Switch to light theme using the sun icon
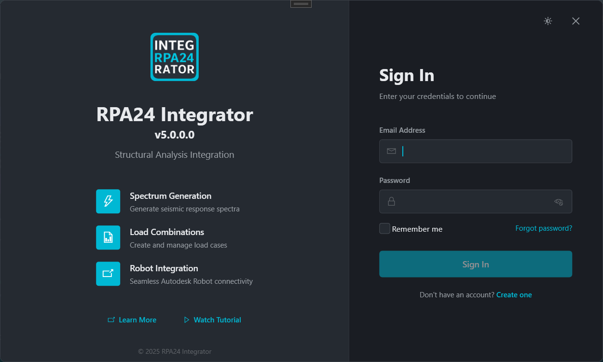 point(548,21)
